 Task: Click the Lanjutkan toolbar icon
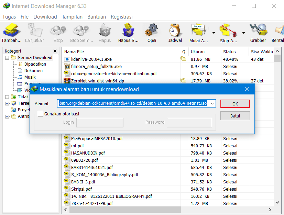coord(35,30)
